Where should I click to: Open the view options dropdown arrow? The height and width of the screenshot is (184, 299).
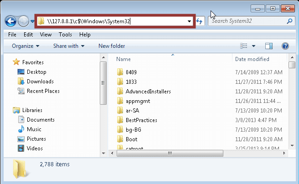point(253,46)
